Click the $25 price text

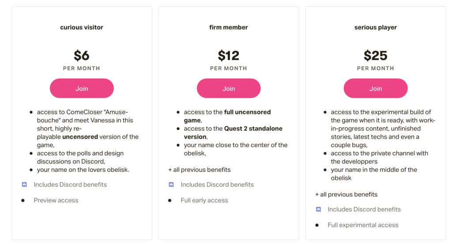pyautogui.click(x=376, y=55)
